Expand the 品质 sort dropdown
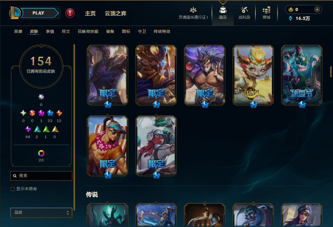 point(41,212)
